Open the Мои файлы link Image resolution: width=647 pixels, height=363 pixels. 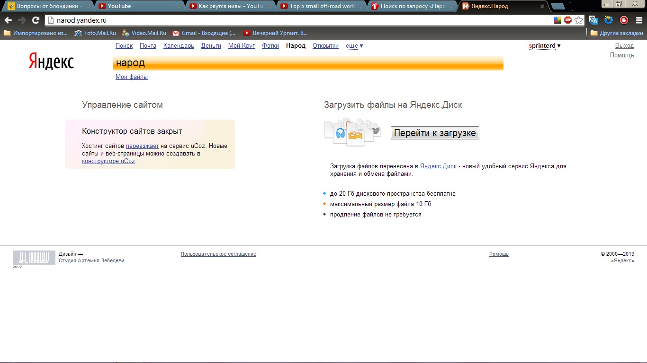click(132, 77)
